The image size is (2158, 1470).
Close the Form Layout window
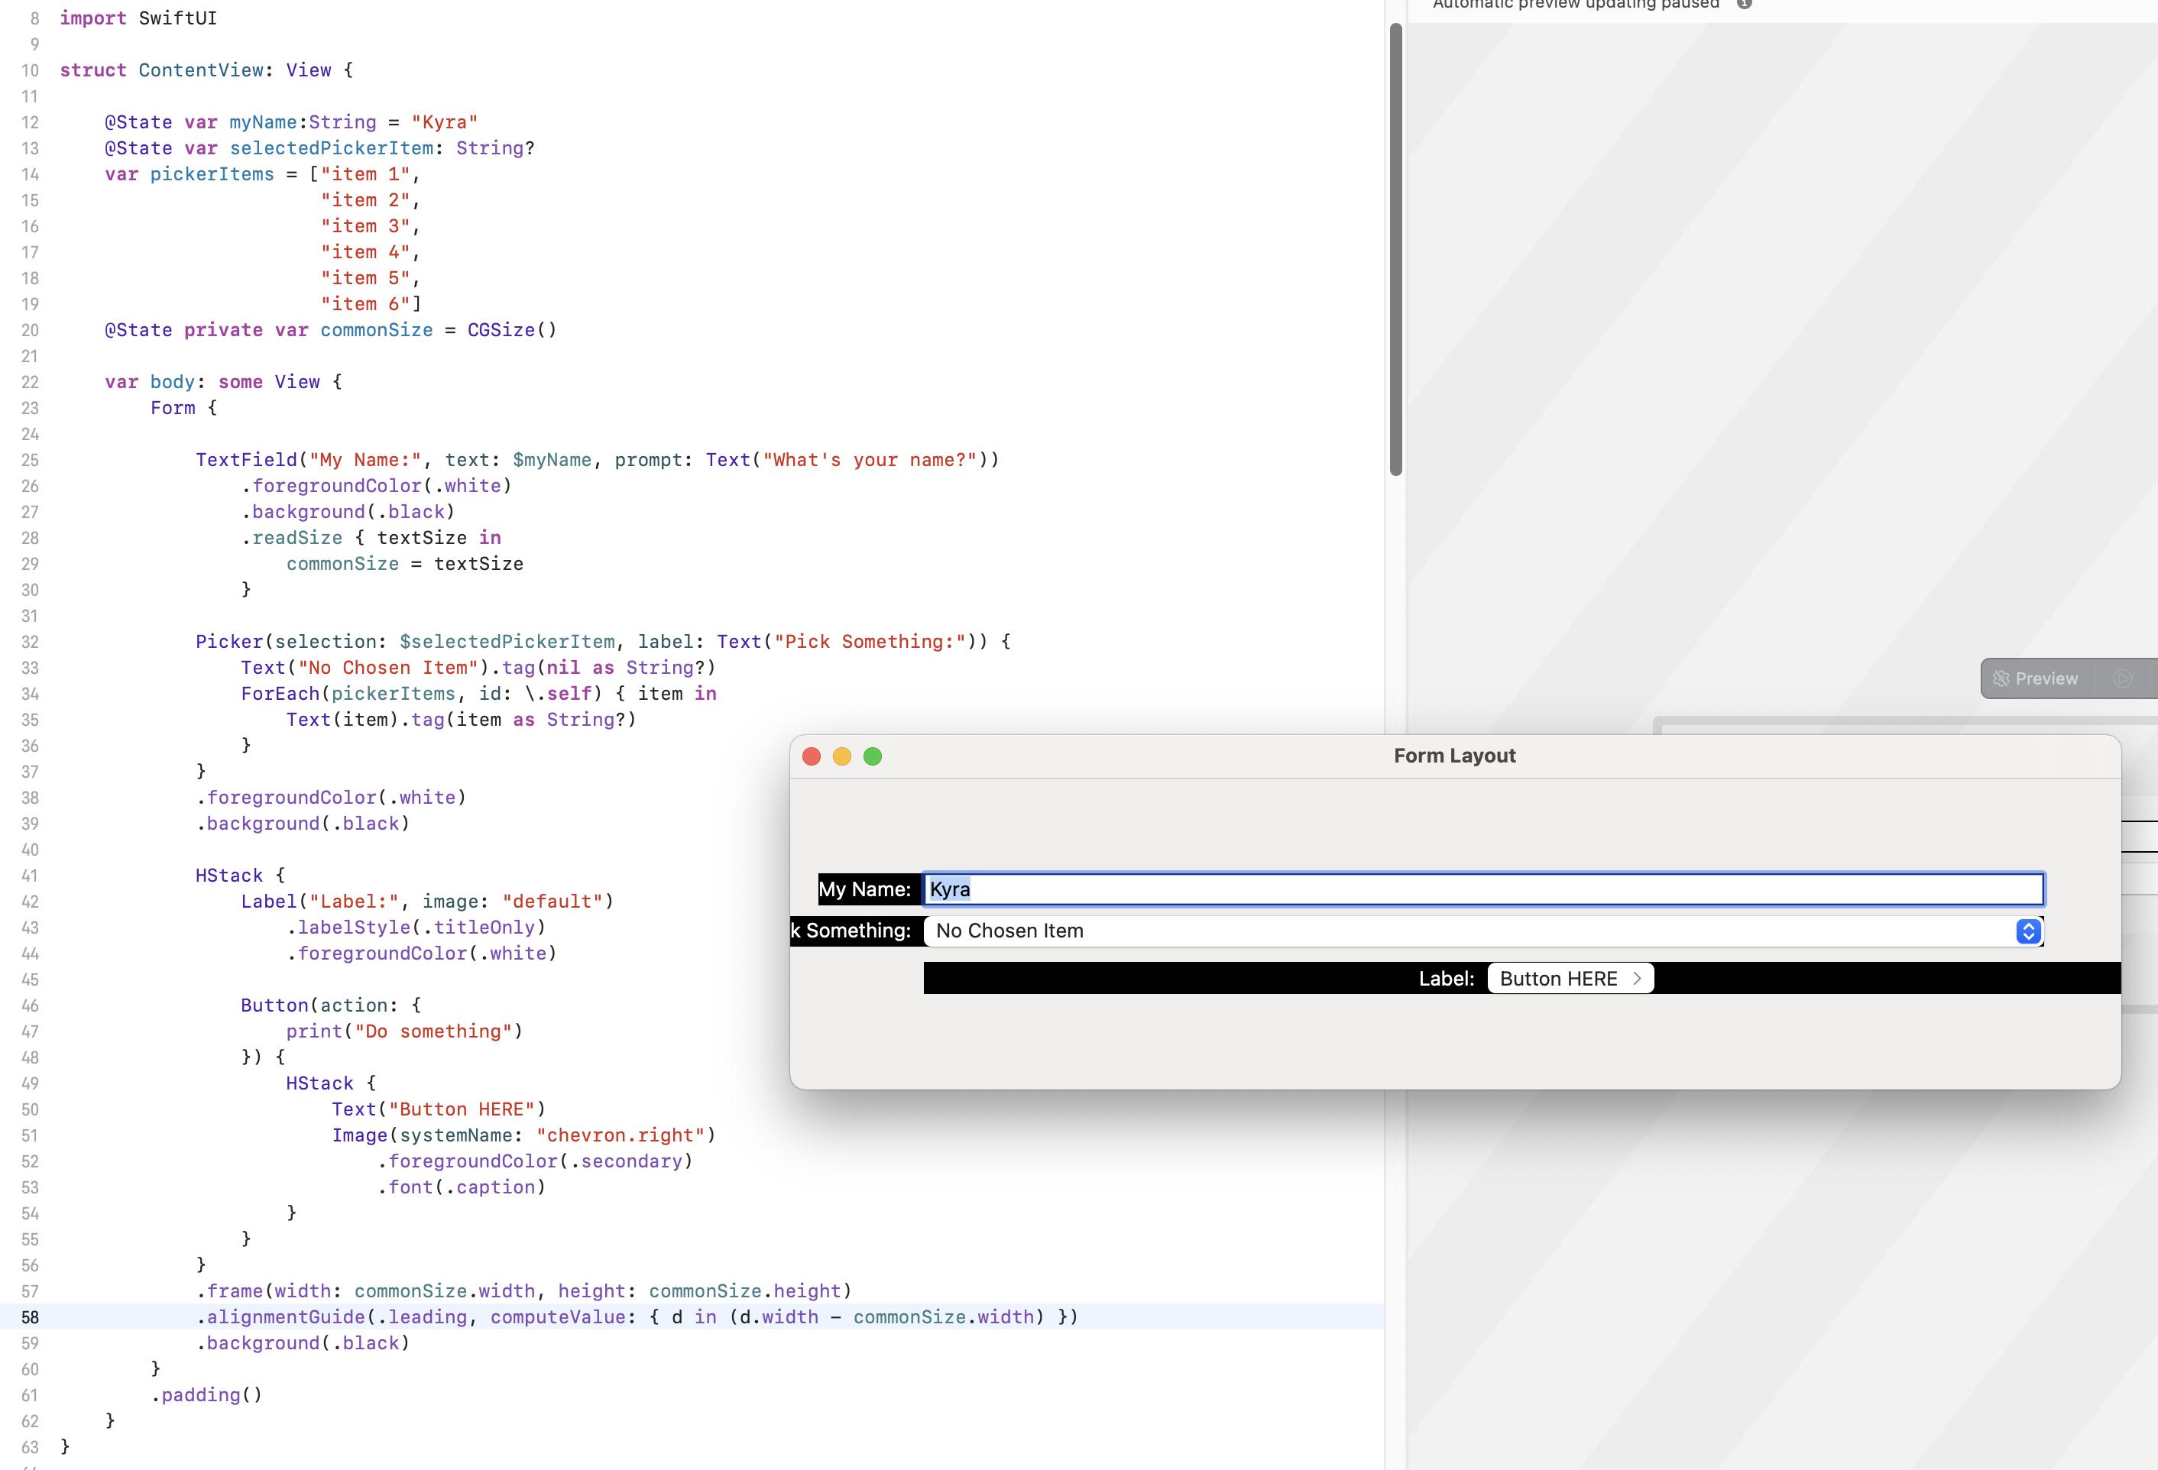pyautogui.click(x=811, y=756)
